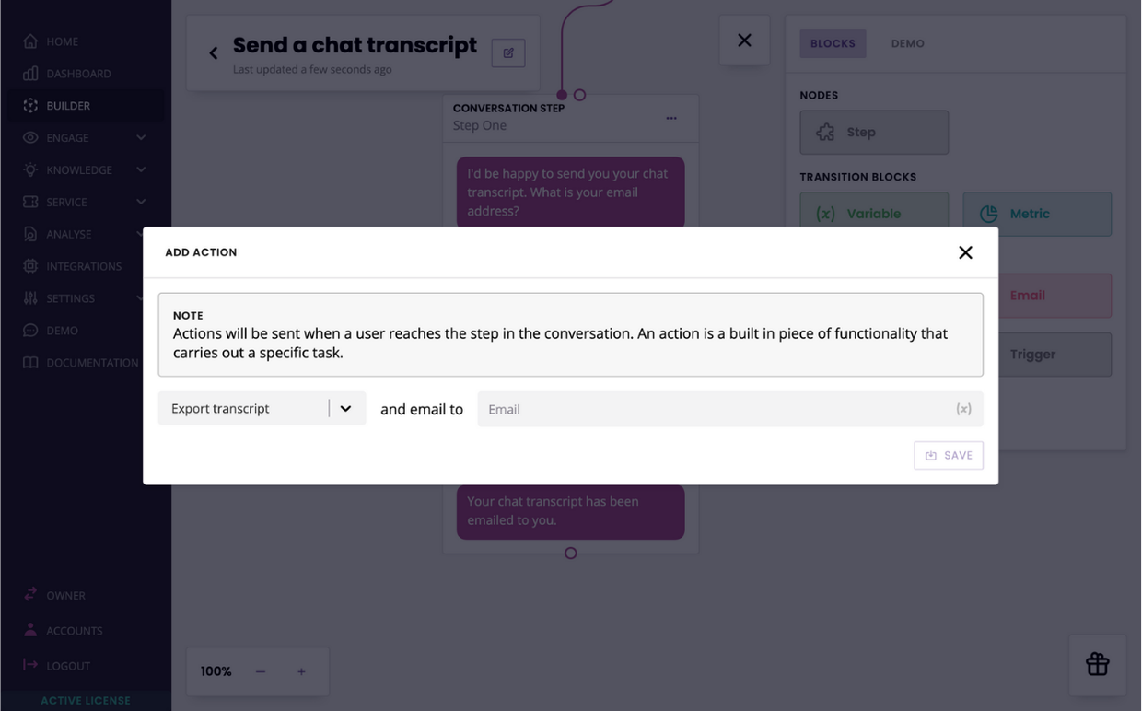Viewport: 1142px width, 711px height.
Task: Click Logout in the sidebar
Action: 68,666
